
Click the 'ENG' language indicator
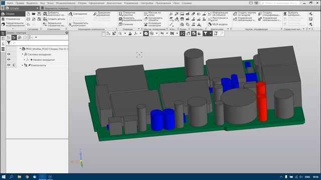click(307, 177)
